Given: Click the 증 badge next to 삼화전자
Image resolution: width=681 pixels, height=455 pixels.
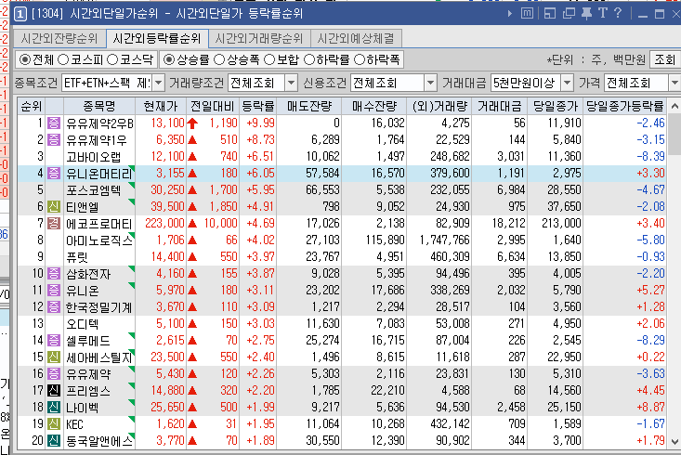Looking at the screenshot, I should click(x=54, y=274).
